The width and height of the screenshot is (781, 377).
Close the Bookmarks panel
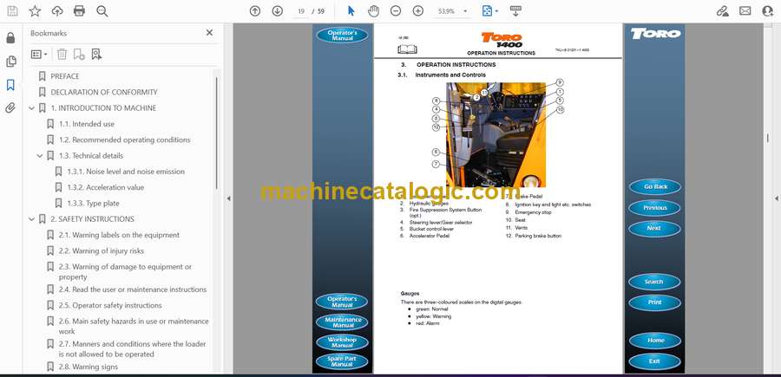coord(209,33)
